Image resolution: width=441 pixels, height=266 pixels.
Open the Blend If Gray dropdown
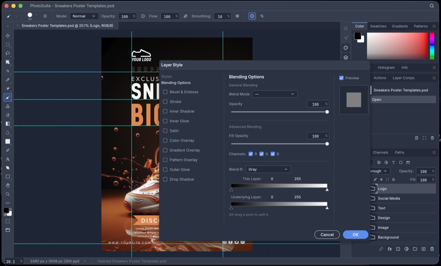268,169
